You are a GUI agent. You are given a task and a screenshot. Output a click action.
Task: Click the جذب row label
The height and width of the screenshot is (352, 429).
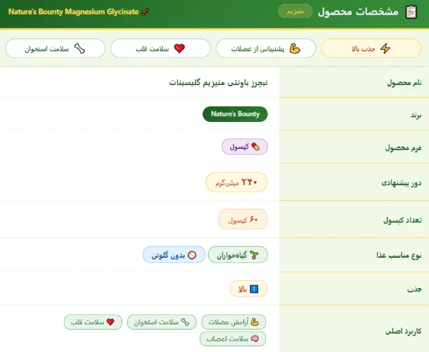click(x=414, y=289)
